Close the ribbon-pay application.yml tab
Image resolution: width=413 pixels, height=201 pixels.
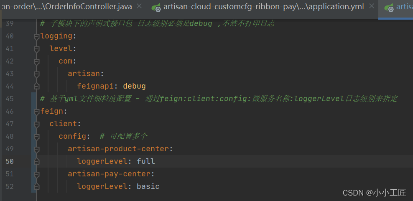(x=371, y=6)
